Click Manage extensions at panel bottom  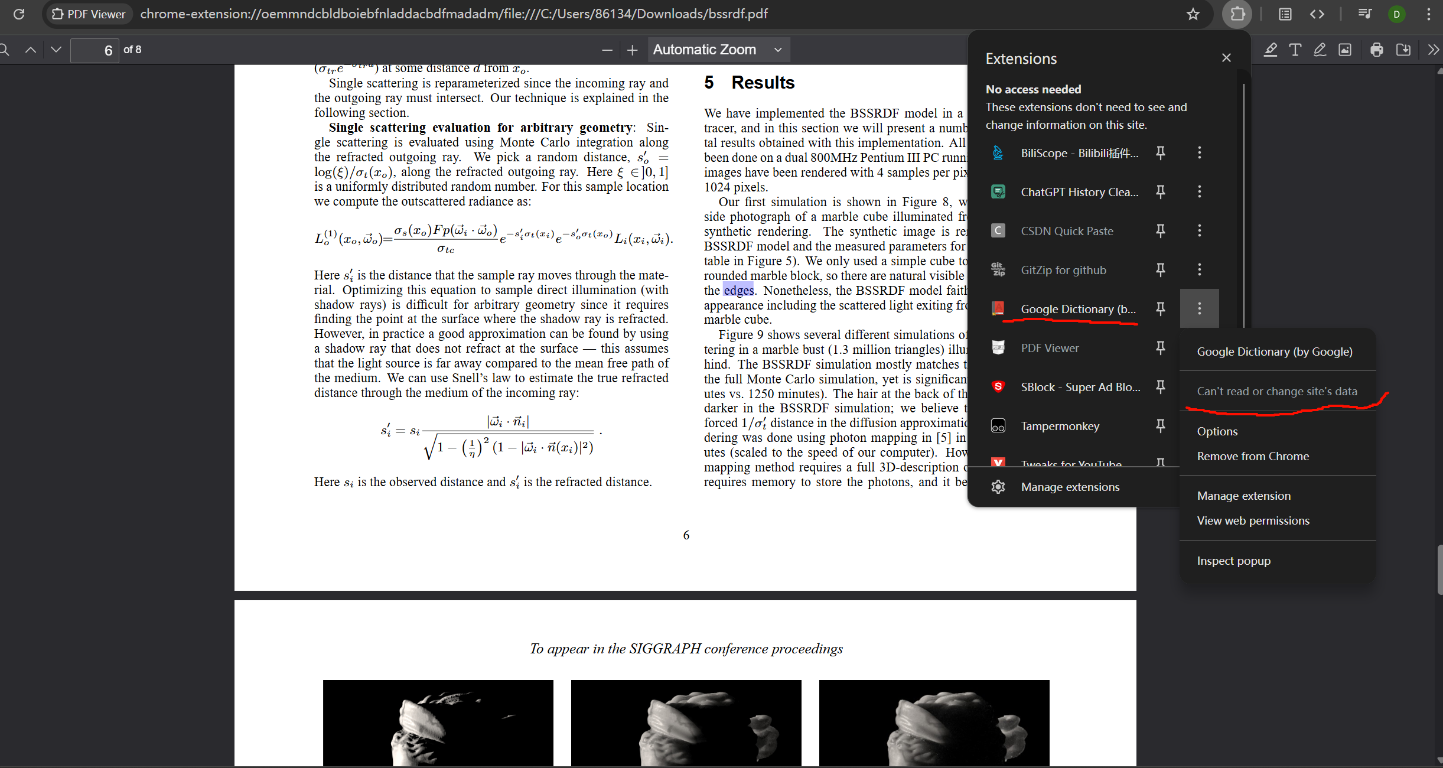(1070, 487)
